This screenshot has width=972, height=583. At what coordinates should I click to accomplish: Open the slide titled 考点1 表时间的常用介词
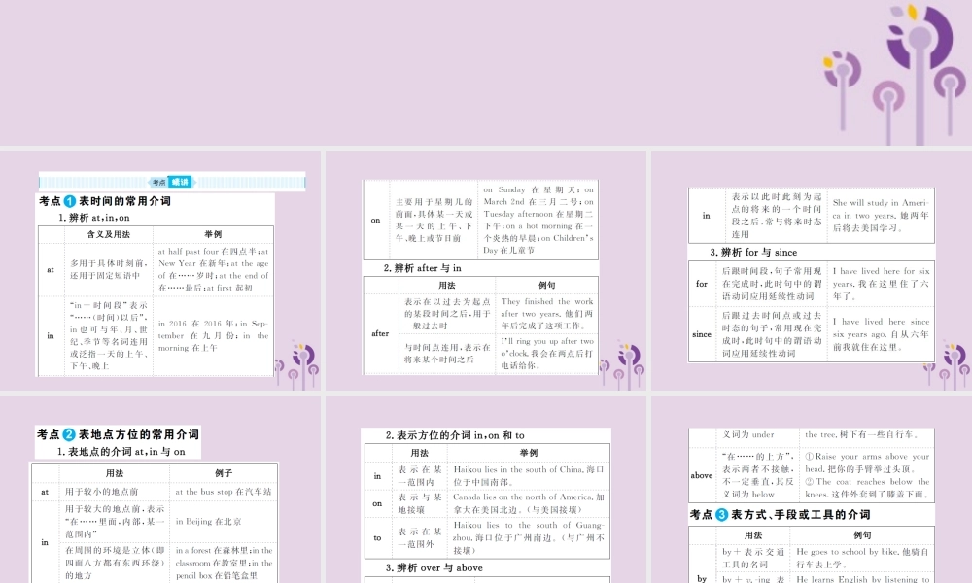click(160, 271)
